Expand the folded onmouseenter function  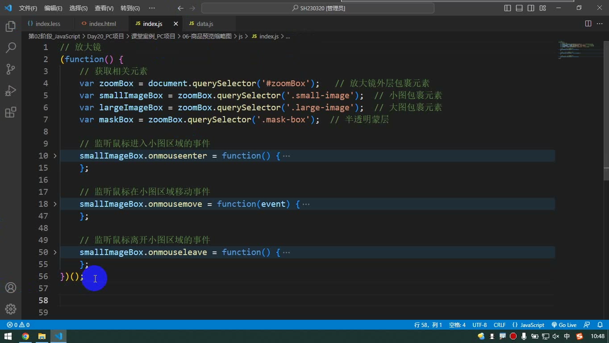pyautogui.click(x=55, y=155)
